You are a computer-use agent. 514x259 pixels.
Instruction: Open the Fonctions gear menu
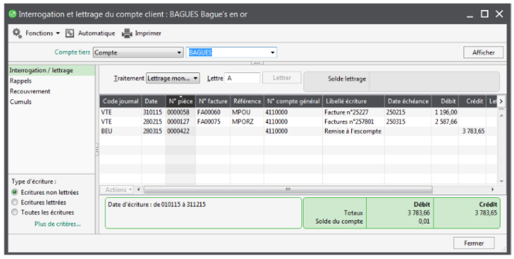click(x=17, y=33)
